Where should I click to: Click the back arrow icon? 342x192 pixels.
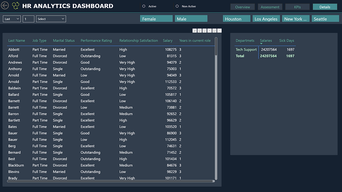[x=5, y=6]
